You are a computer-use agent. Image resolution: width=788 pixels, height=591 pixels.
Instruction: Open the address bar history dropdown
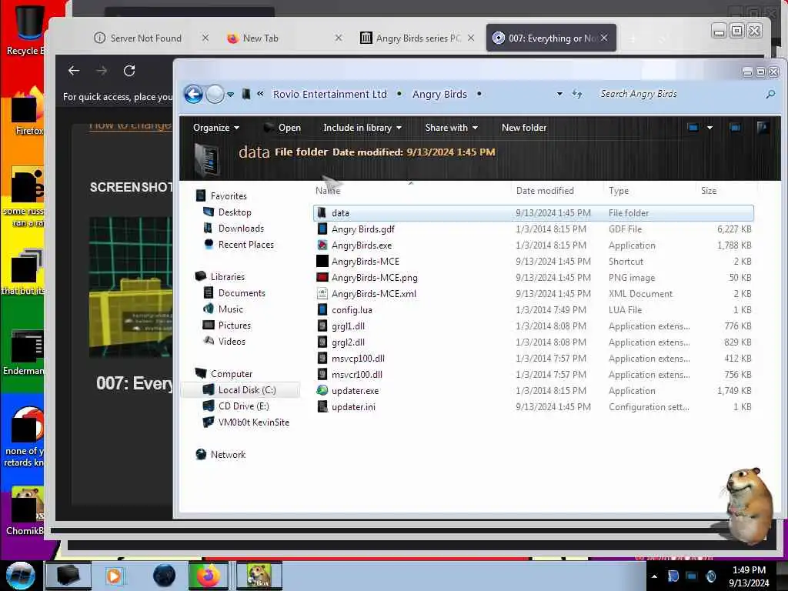pos(559,94)
